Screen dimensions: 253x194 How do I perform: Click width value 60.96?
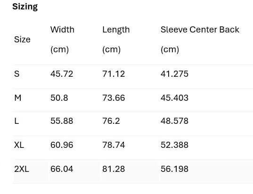pos(62,145)
